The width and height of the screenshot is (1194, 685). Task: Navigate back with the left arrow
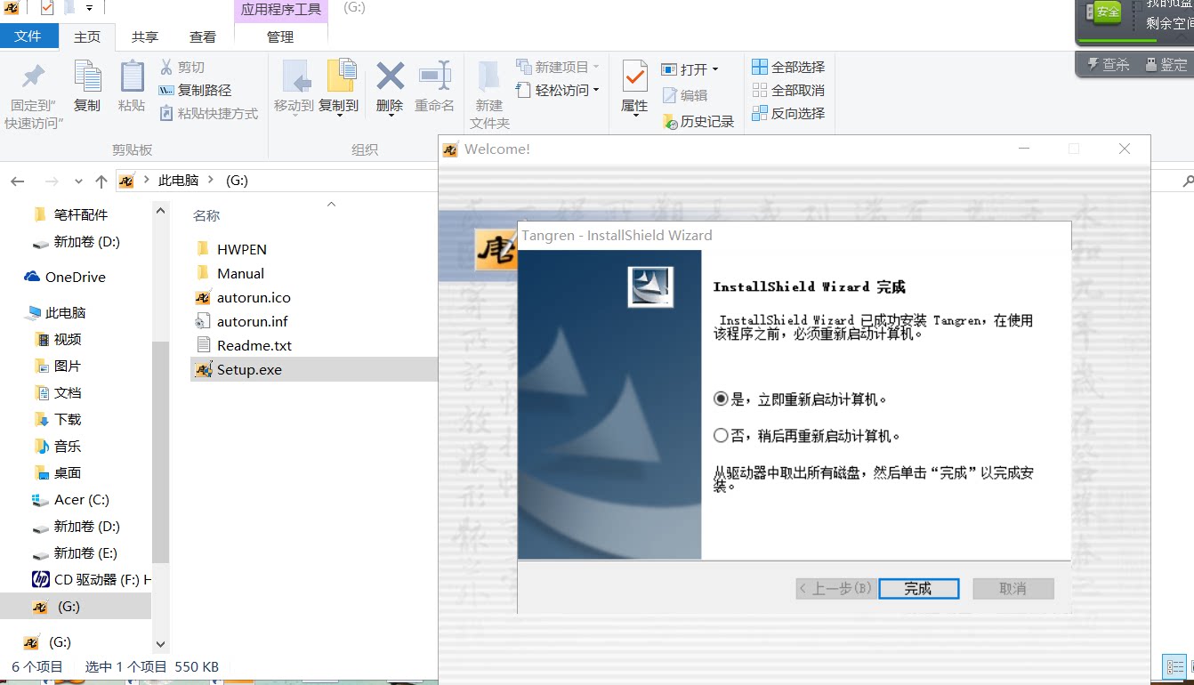tap(18, 181)
